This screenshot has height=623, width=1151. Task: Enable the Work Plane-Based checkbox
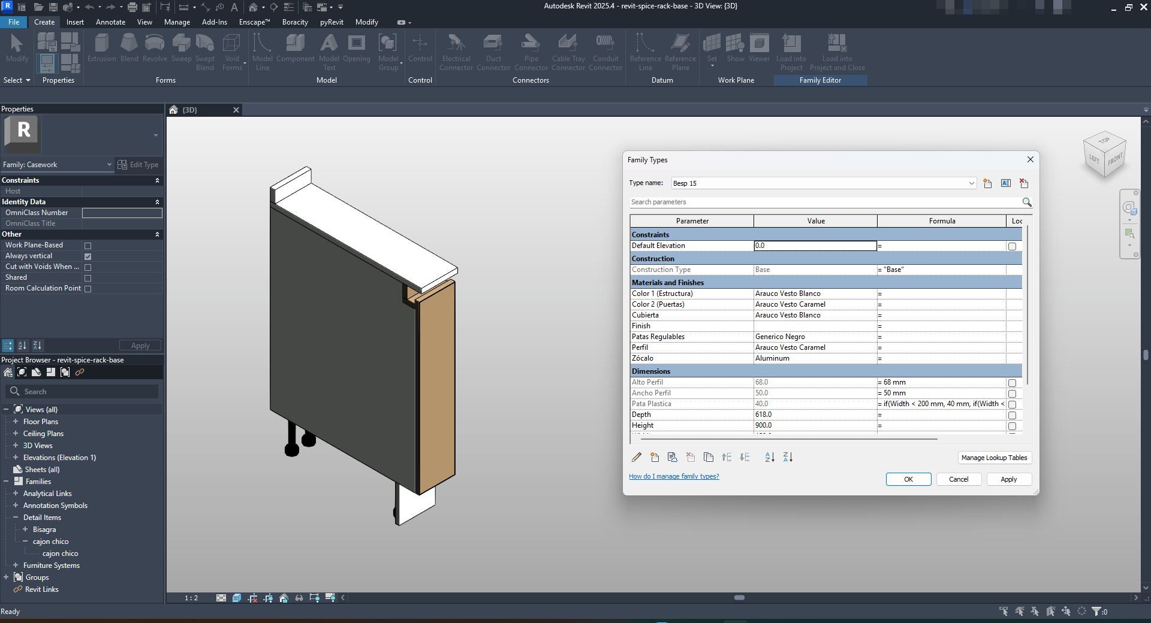tap(88, 246)
